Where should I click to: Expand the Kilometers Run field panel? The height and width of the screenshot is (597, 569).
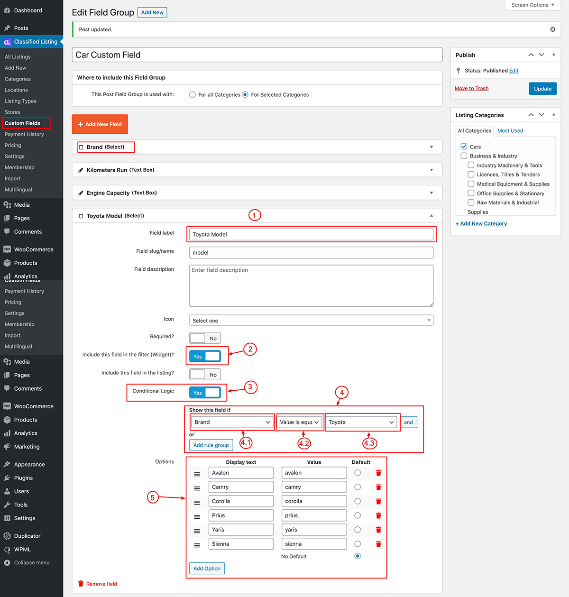[431, 170]
